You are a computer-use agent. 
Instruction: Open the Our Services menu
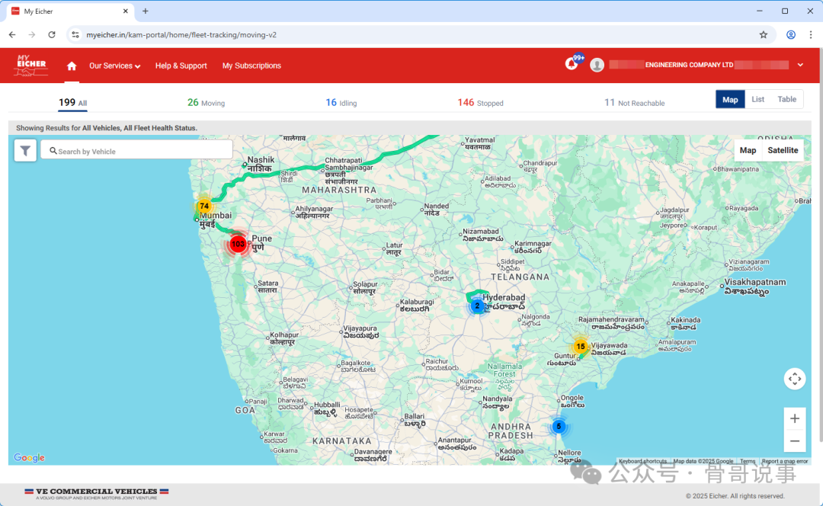[114, 66]
